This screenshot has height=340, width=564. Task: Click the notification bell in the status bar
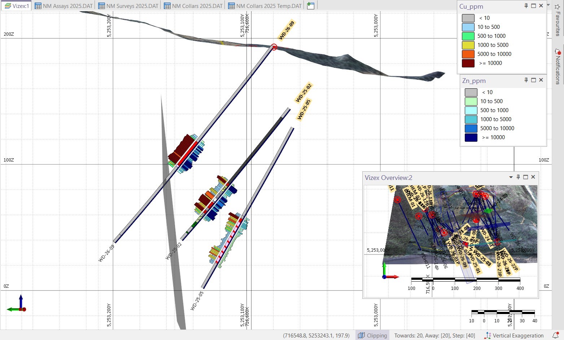555,335
